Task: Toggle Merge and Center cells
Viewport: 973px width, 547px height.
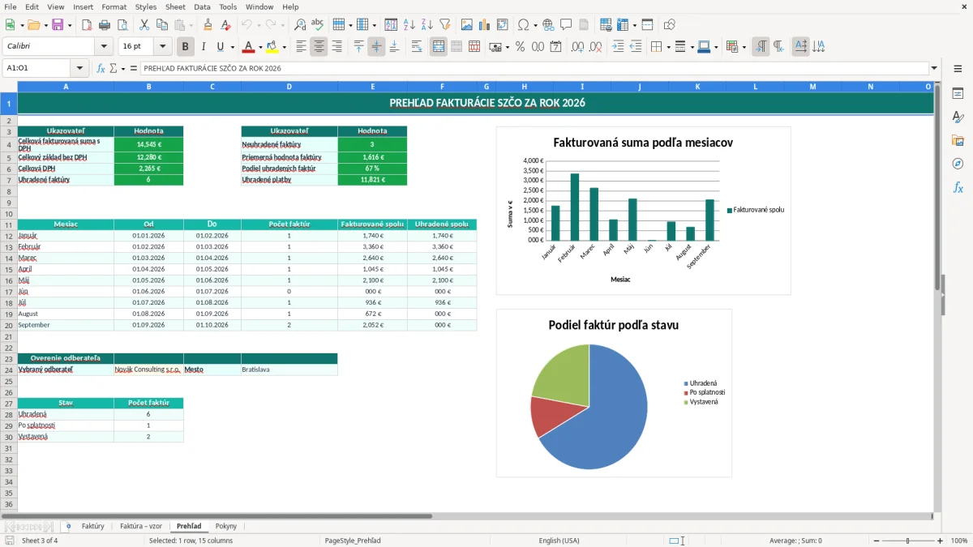Action: (x=439, y=47)
